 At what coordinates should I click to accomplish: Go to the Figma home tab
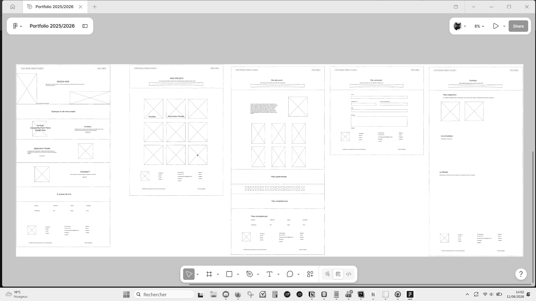13,7
